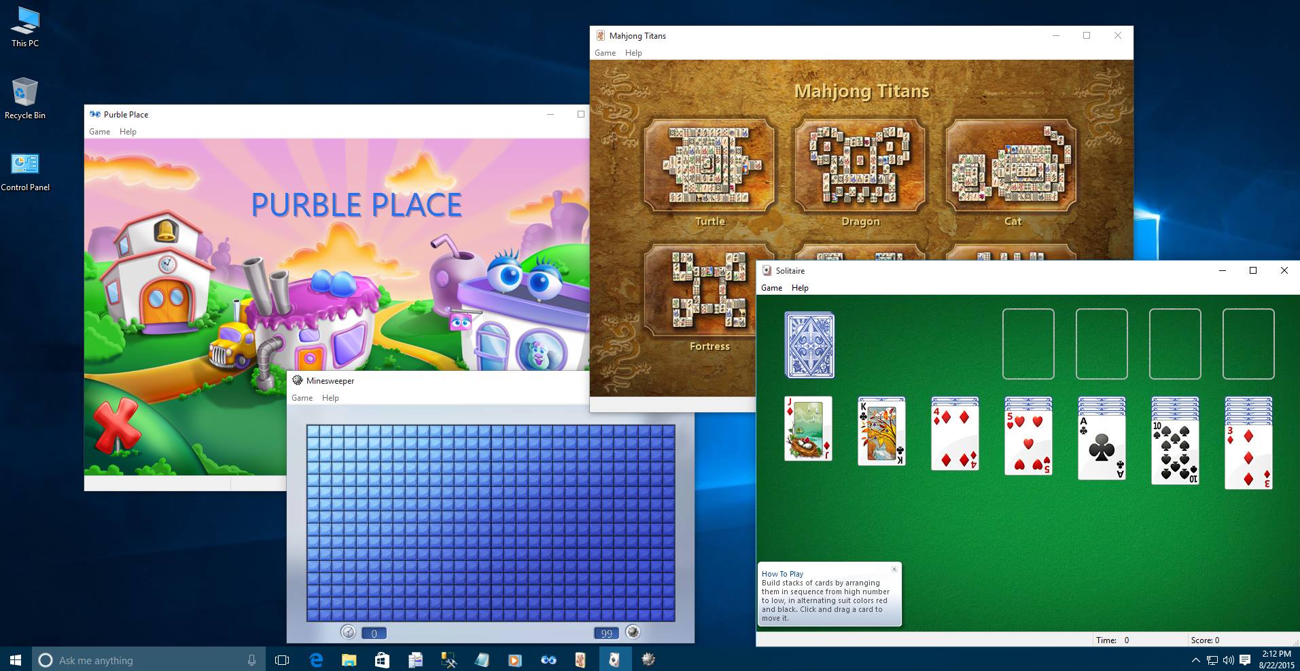Activate the Cortana microphone
The width and height of the screenshot is (1300, 671).
(251, 659)
